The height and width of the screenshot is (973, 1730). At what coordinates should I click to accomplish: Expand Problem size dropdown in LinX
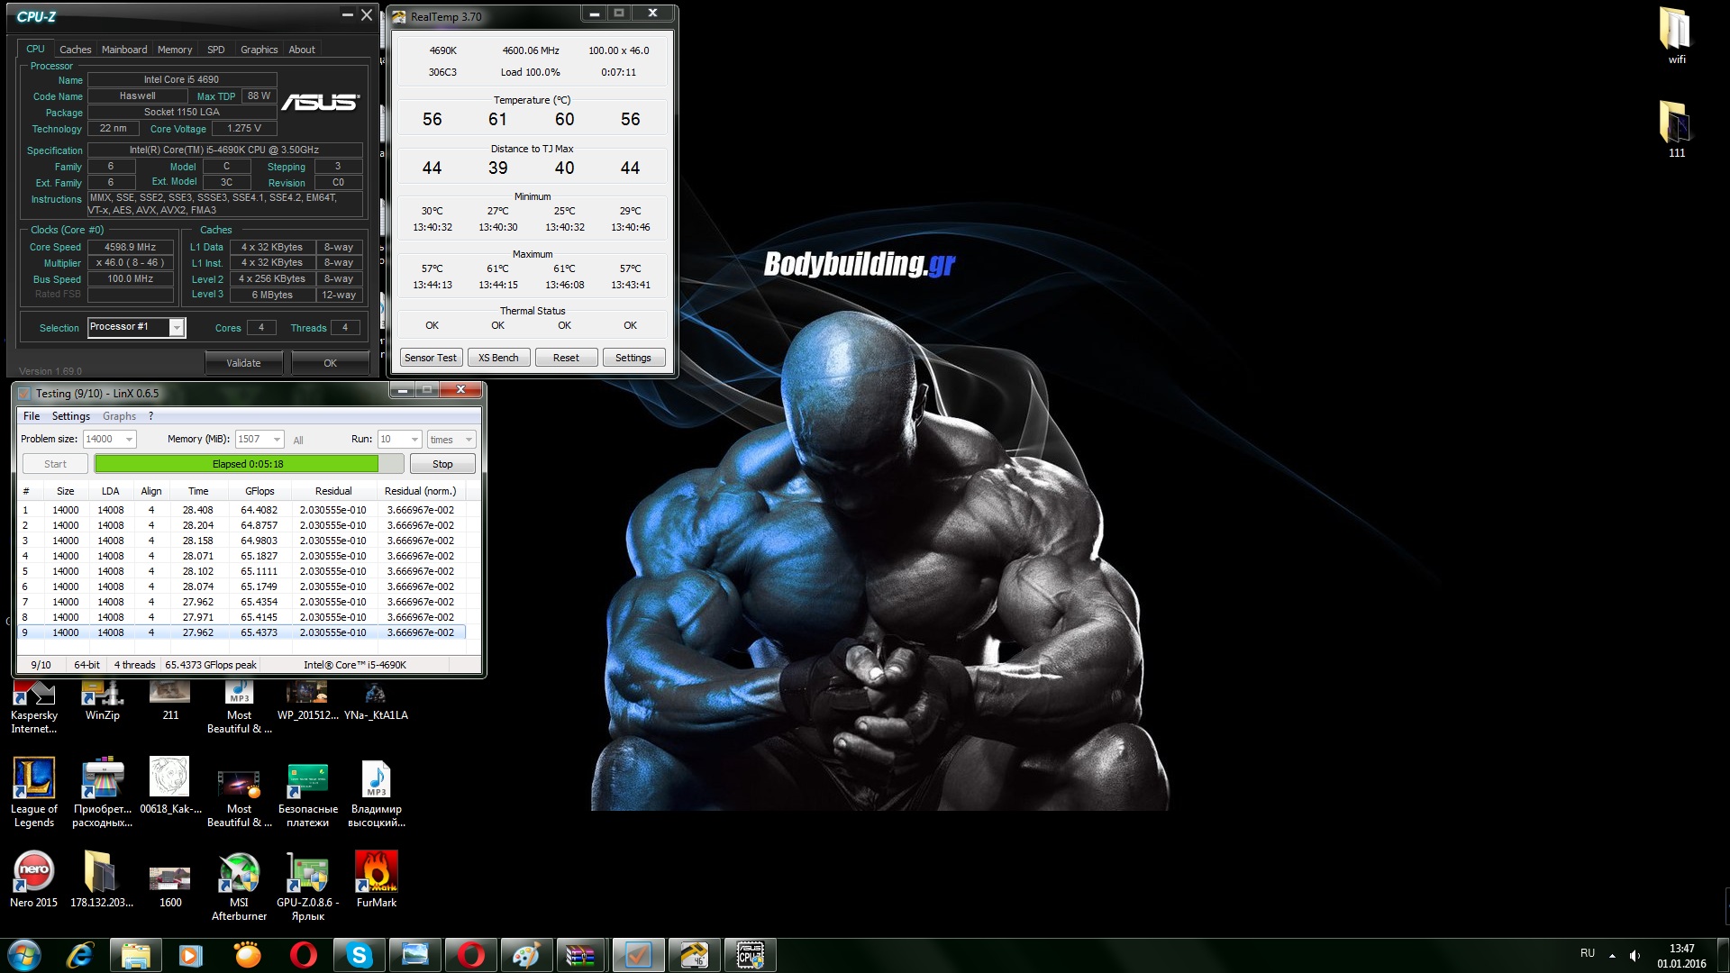coord(129,440)
